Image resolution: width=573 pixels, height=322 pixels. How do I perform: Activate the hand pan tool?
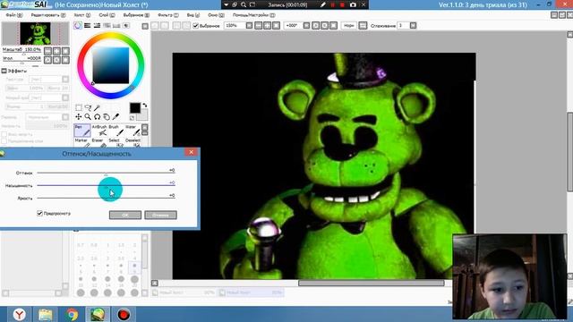[107, 117]
